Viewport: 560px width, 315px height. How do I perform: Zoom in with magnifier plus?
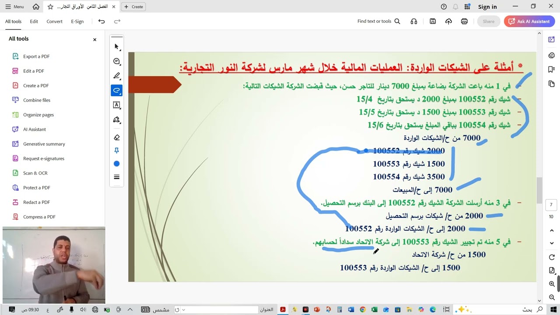point(551,284)
